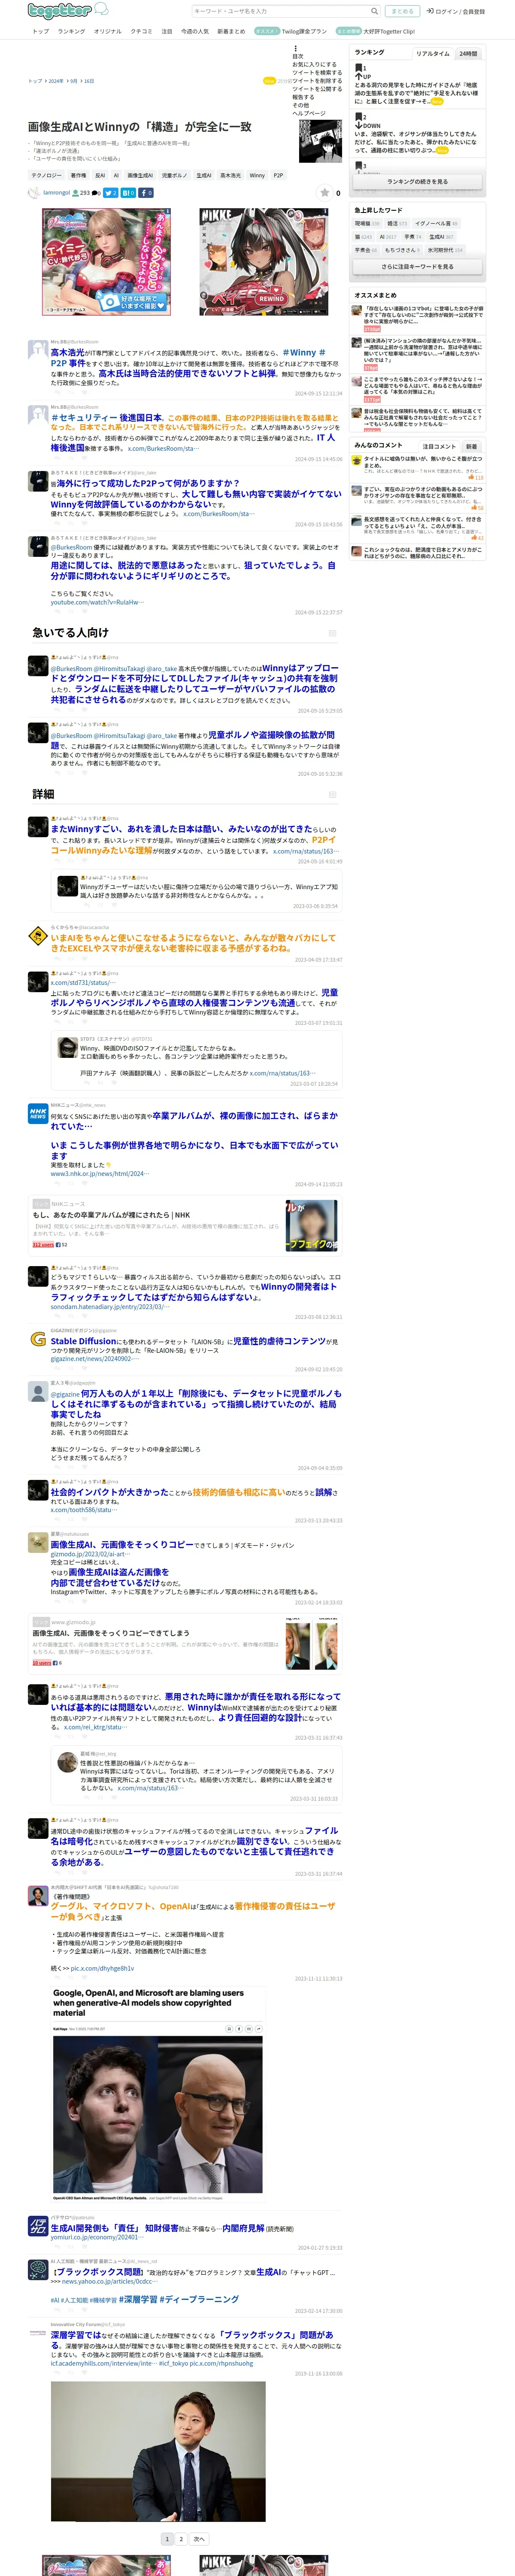This screenshot has width=515, height=2576.
Task: Select the P2P tag
Action: click(278, 175)
